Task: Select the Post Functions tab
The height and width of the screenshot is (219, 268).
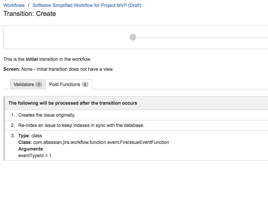Action: (x=65, y=84)
